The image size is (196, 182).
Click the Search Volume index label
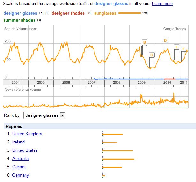(21, 29)
